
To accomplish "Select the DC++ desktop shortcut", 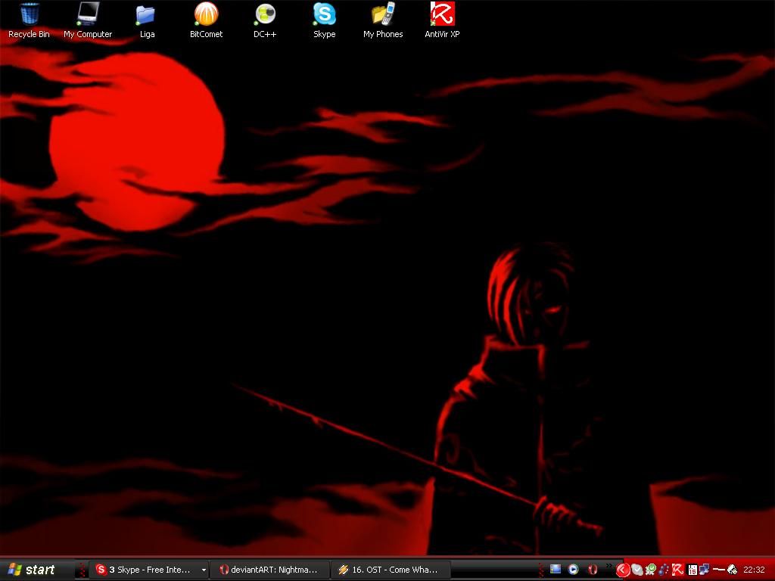I will point(265,20).
